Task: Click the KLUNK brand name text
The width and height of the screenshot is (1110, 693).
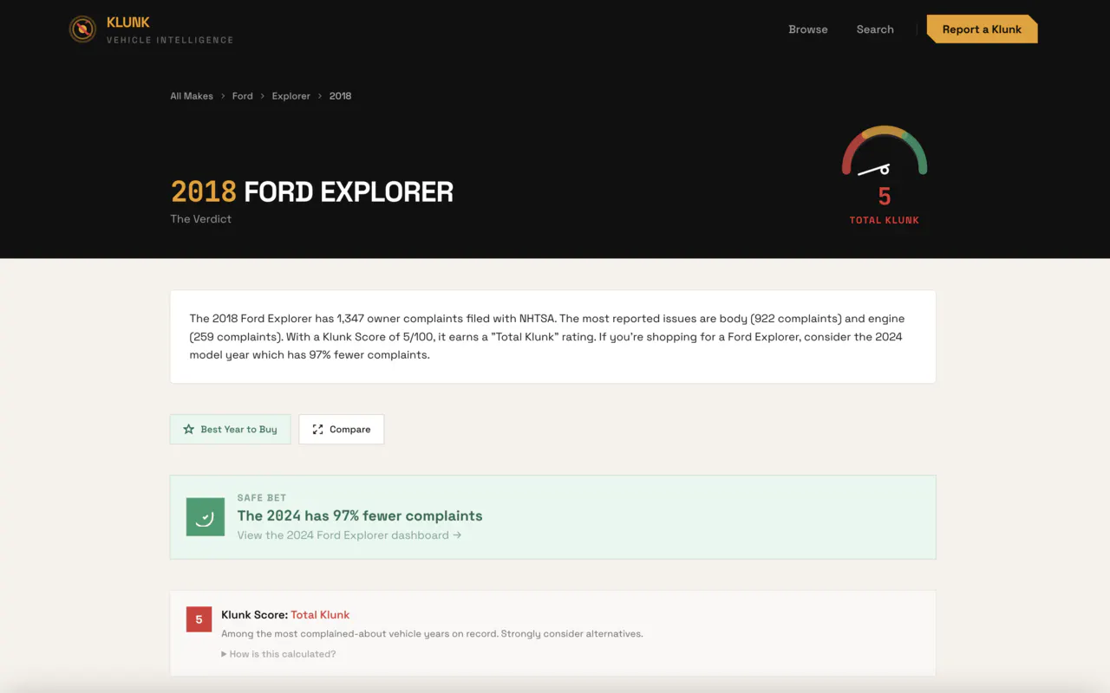Action: coord(128,23)
